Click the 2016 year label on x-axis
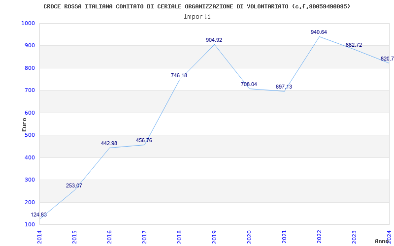Screen dimensions: 394x246 109,237
